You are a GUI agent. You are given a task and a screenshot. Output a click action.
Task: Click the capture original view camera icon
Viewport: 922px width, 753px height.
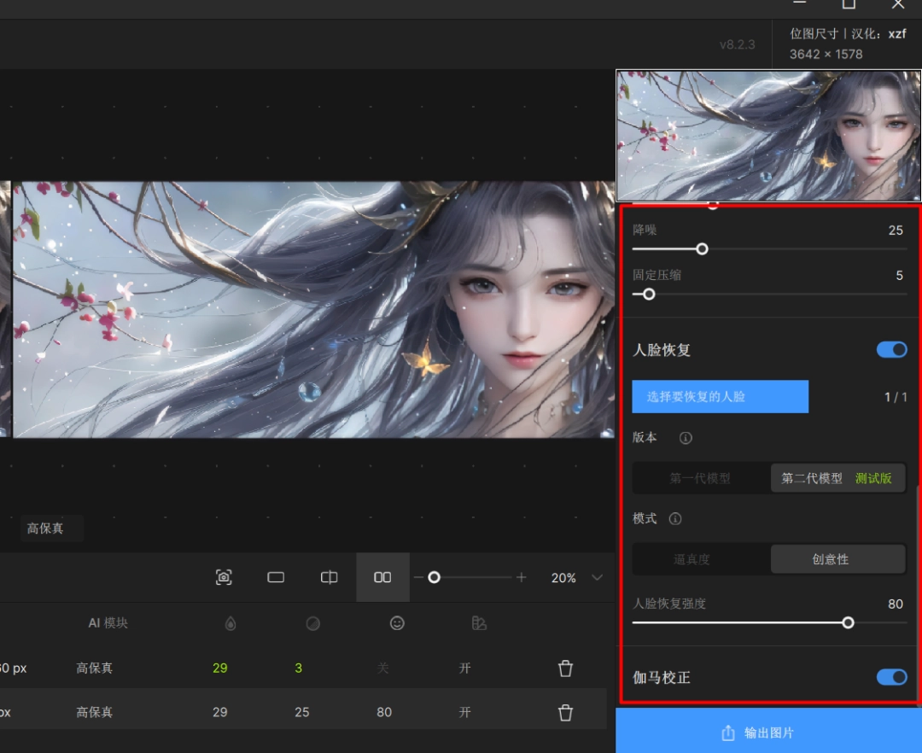pyautogui.click(x=224, y=577)
